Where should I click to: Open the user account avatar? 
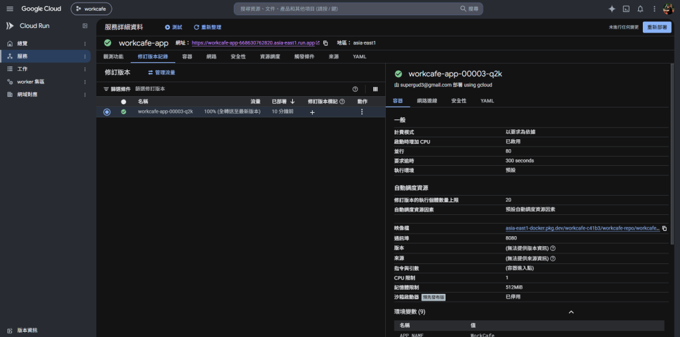pyautogui.click(x=668, y=9)
